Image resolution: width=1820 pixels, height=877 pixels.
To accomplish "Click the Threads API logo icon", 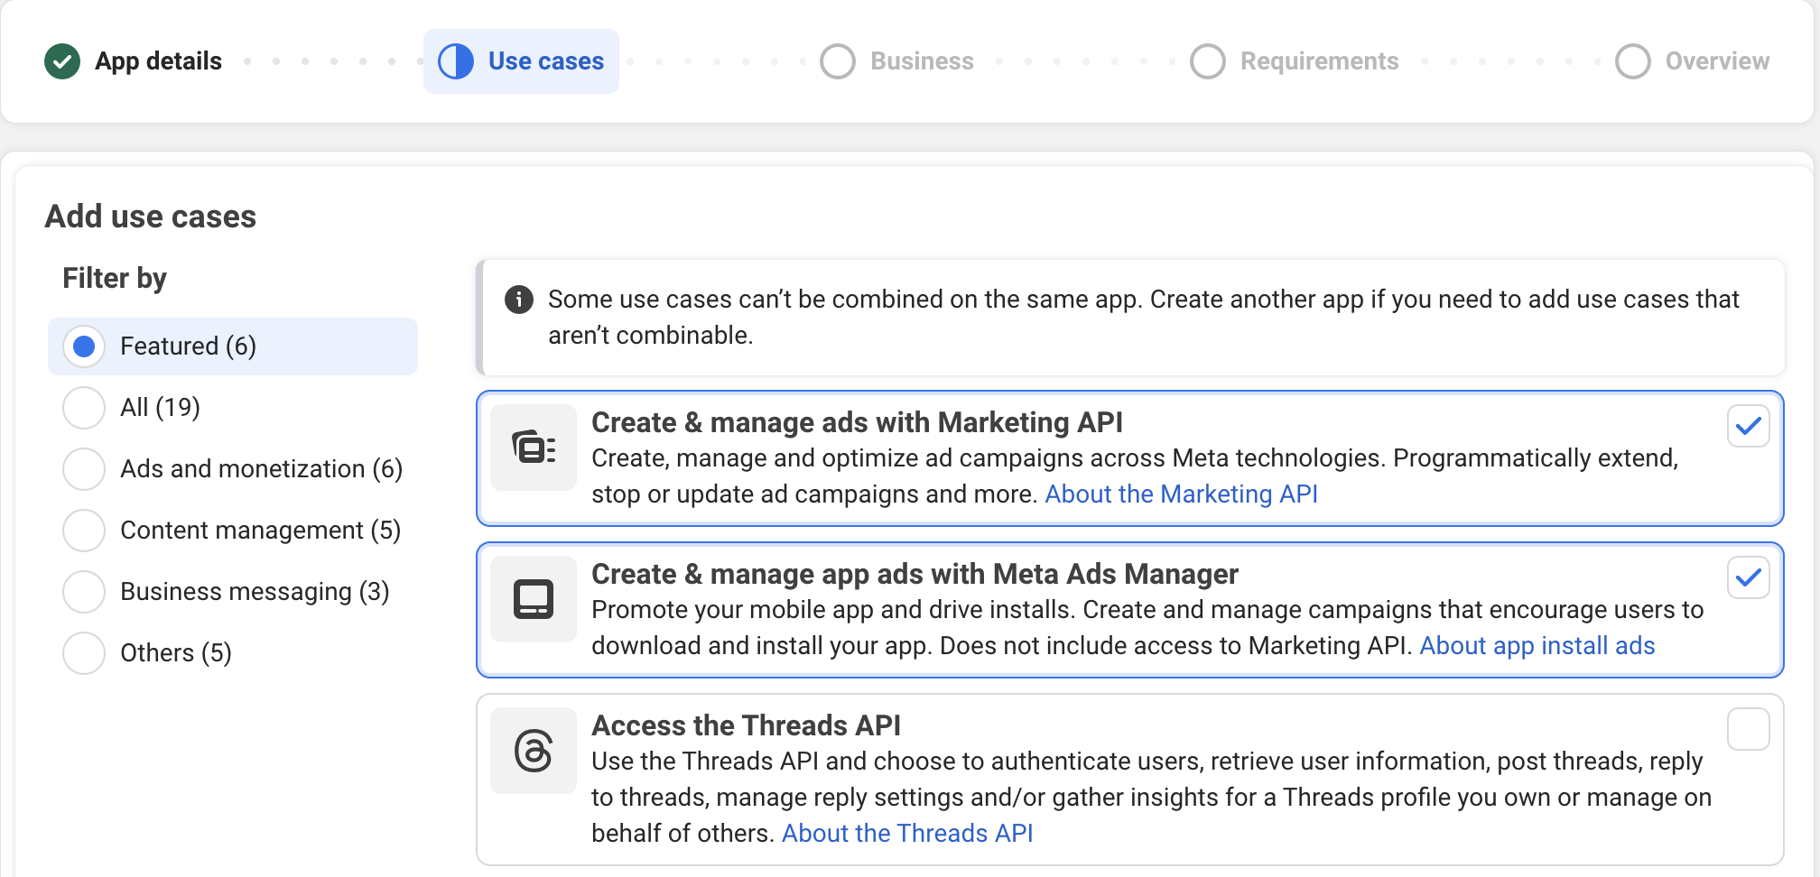I will 534,750.
